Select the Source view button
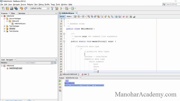Screen dimensions: 180x101 coord(62,17)
